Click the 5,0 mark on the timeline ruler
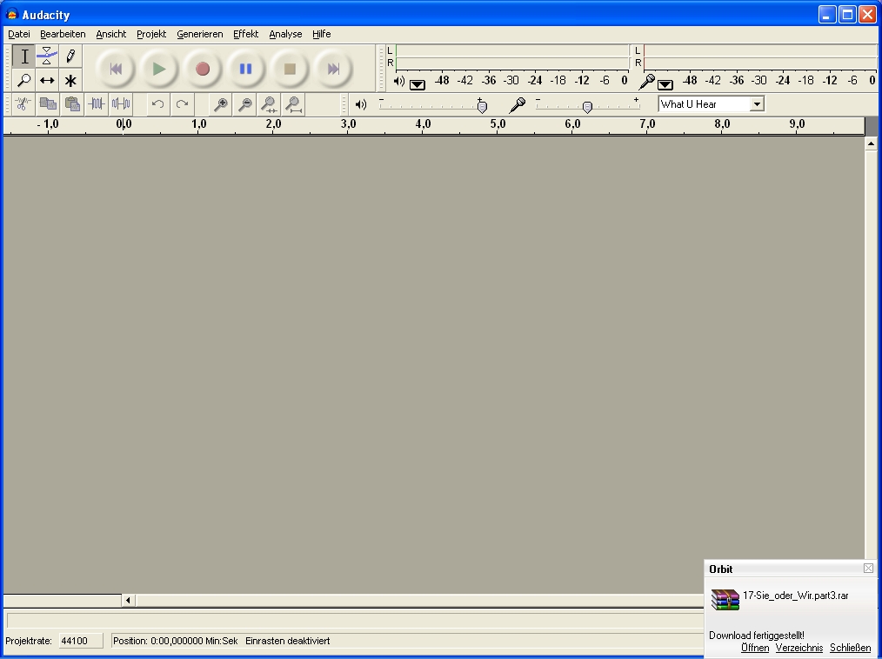 (x=498, y=124)
